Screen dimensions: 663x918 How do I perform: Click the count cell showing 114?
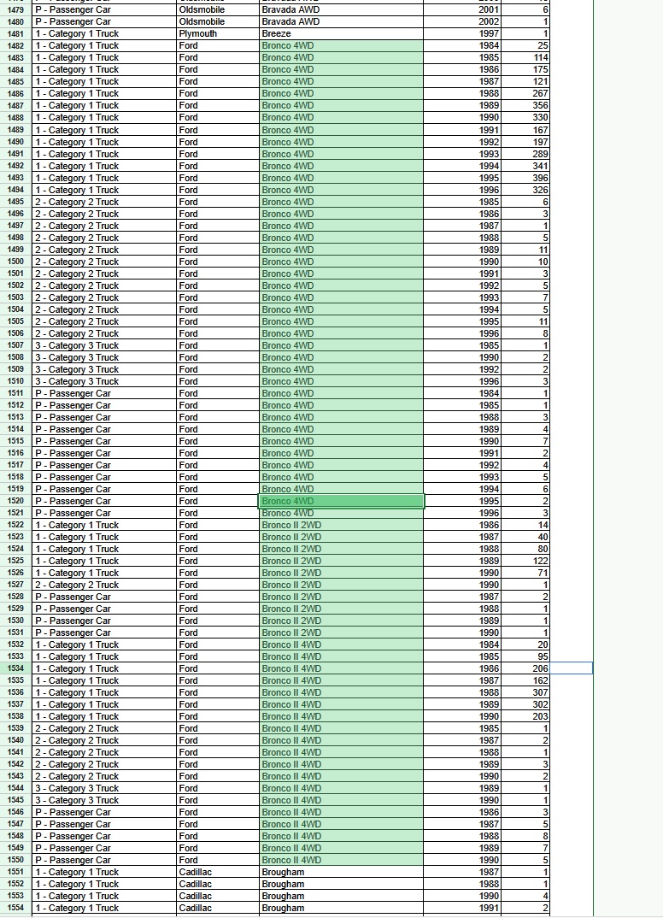point(525,58)
